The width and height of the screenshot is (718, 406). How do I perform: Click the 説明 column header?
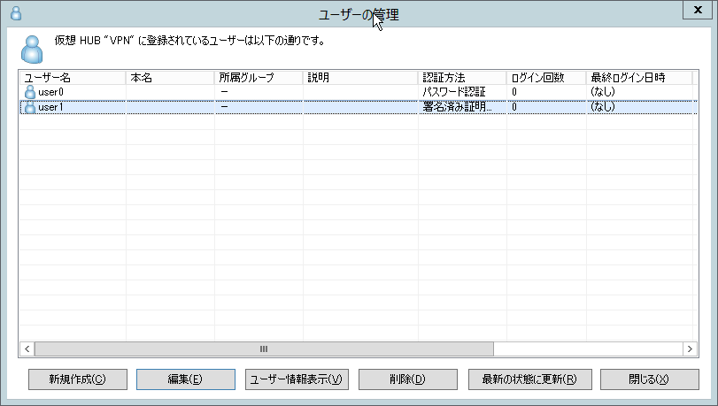click(x=360, y=78)
